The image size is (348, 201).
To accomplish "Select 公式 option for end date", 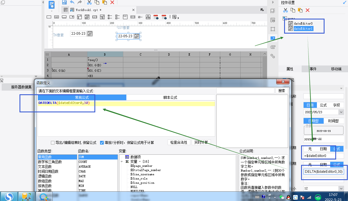I will click(x=337, y=165).
